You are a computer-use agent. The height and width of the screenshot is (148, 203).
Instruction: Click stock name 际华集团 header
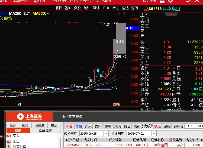click(x=171, y=9)
